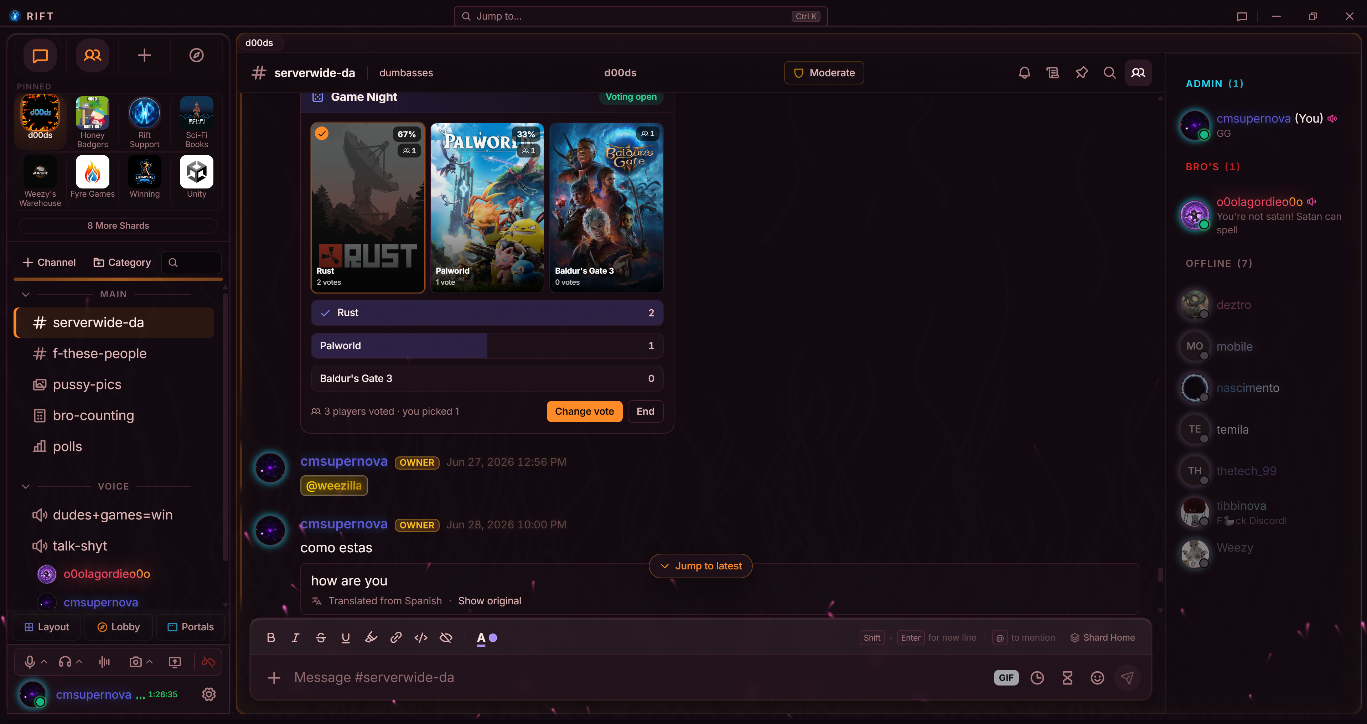Start screen share

click(x=175, y=662)
